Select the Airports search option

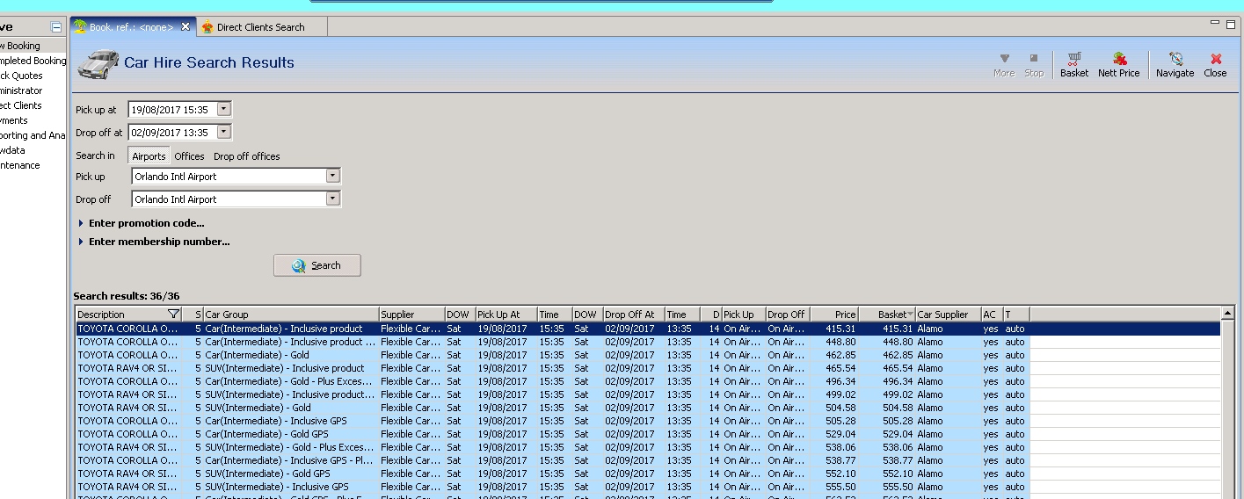[x=149, y=156]
